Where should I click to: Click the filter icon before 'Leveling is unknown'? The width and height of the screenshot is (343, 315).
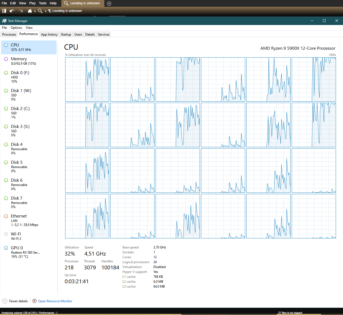(49, 11)
